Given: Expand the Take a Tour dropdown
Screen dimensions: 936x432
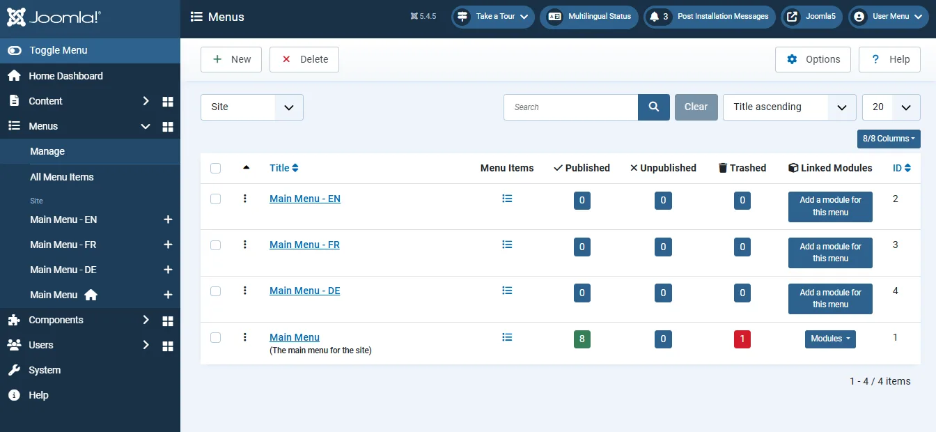Looking at the screenshot, I should pos(493,17).
